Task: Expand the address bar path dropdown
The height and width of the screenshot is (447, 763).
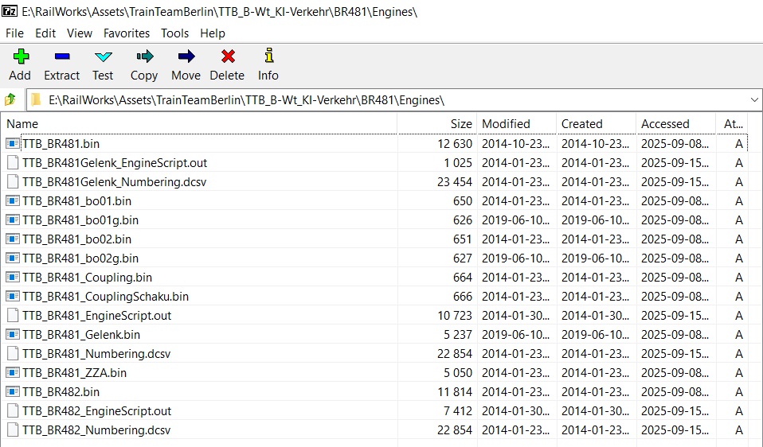Action: click(x=754, y=100)
